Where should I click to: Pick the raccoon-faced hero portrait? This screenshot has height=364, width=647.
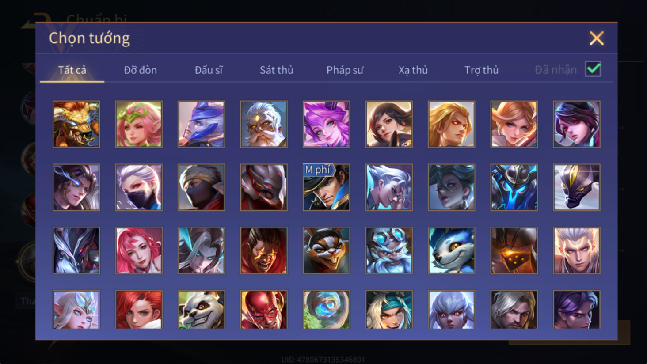click(326, 250)
